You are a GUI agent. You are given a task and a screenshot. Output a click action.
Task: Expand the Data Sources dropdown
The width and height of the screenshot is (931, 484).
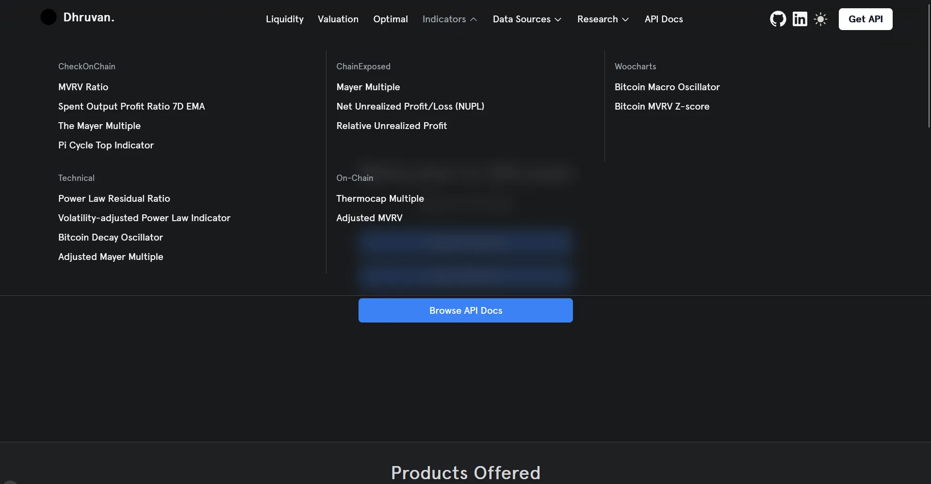tap(527, 19)
